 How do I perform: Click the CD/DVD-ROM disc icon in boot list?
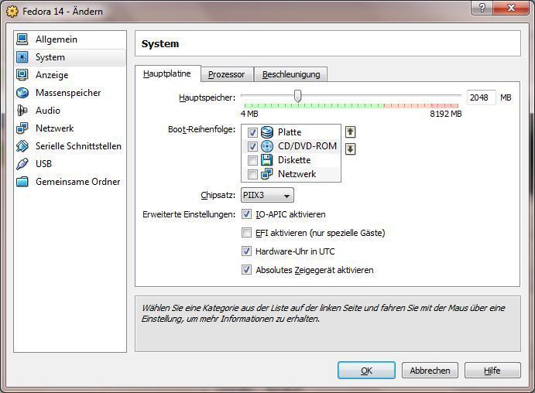pos(267,146)
